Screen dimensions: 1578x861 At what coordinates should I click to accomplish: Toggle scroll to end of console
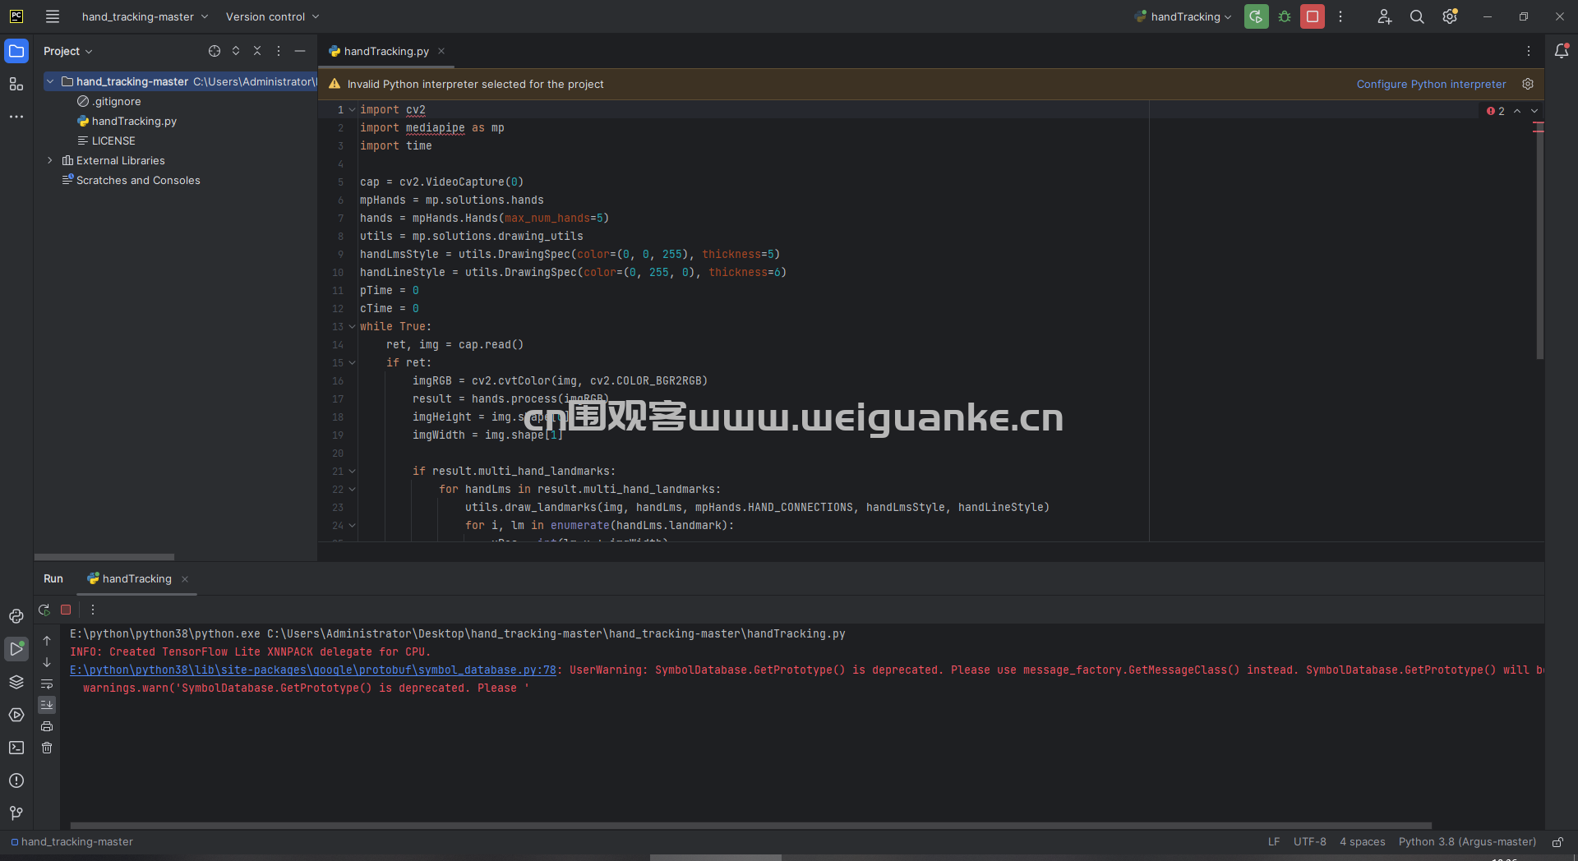point(47,705)
